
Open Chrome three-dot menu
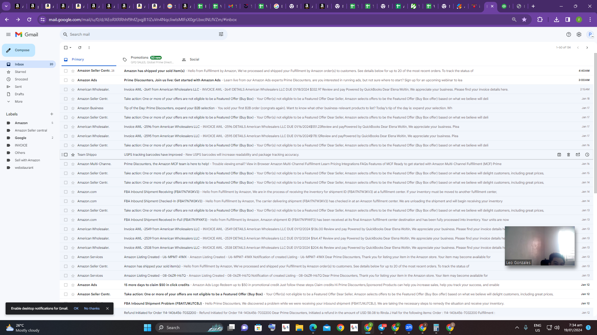(x=590, y=20)
